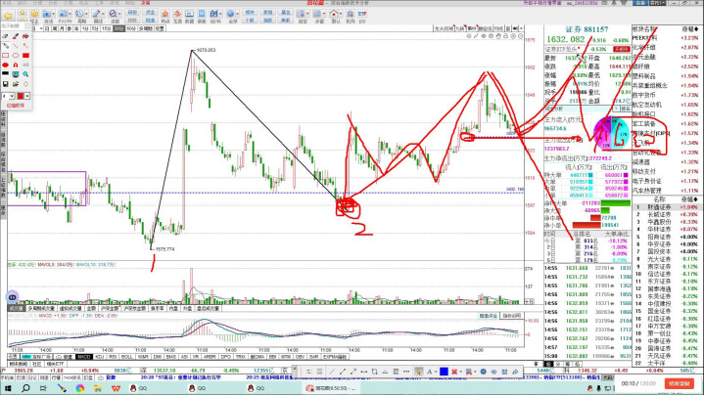Click Windows taskbar search icon

point(25,388)
